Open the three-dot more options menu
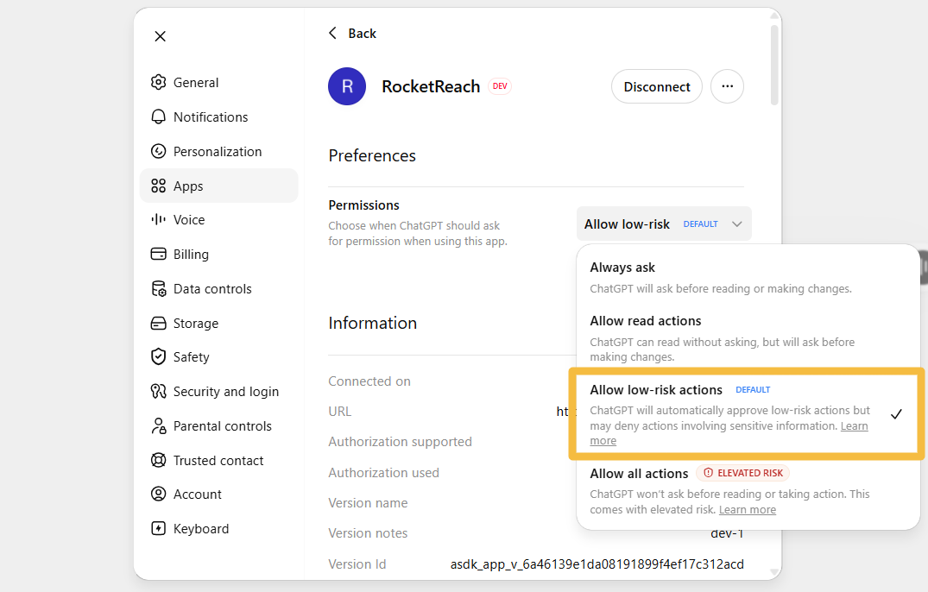The width and height of the screenshot is (928, 592). pyautogui.click(x=727, y=86)
